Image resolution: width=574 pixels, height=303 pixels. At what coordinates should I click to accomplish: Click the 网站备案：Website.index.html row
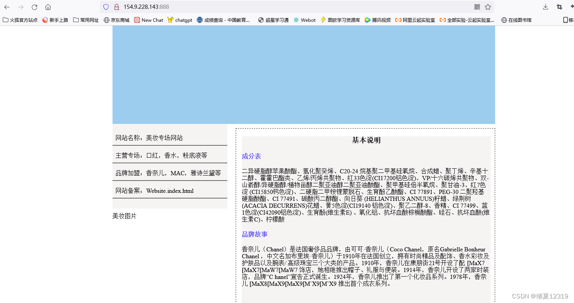170,191
